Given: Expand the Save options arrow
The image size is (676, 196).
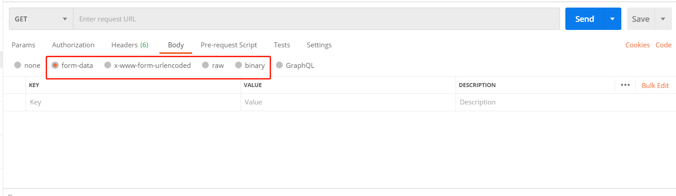Looking at the screenshot, I should pyautogui.click(x=663, y=19).
